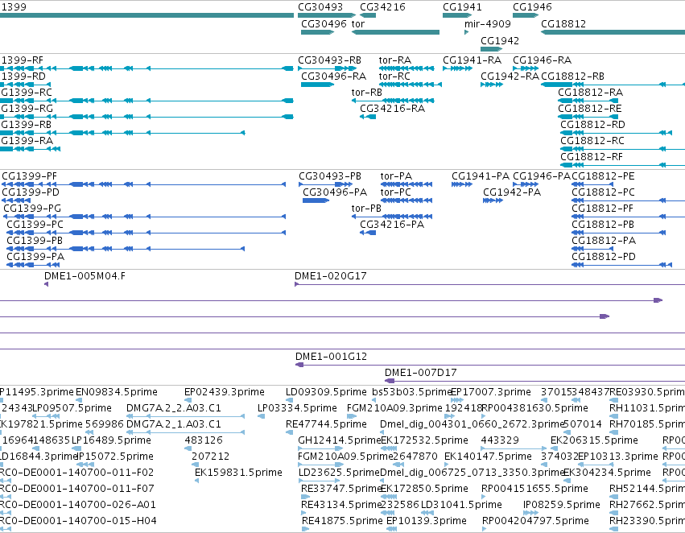Click the CG30496 gene label

(324, 23)
